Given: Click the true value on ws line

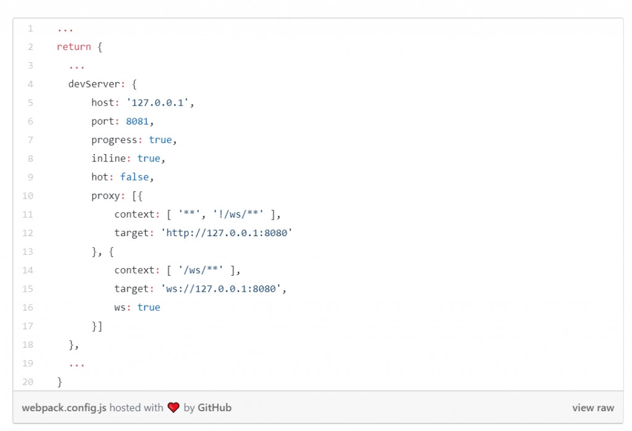Looking at the screenshot, I should [x=149, y=307].
